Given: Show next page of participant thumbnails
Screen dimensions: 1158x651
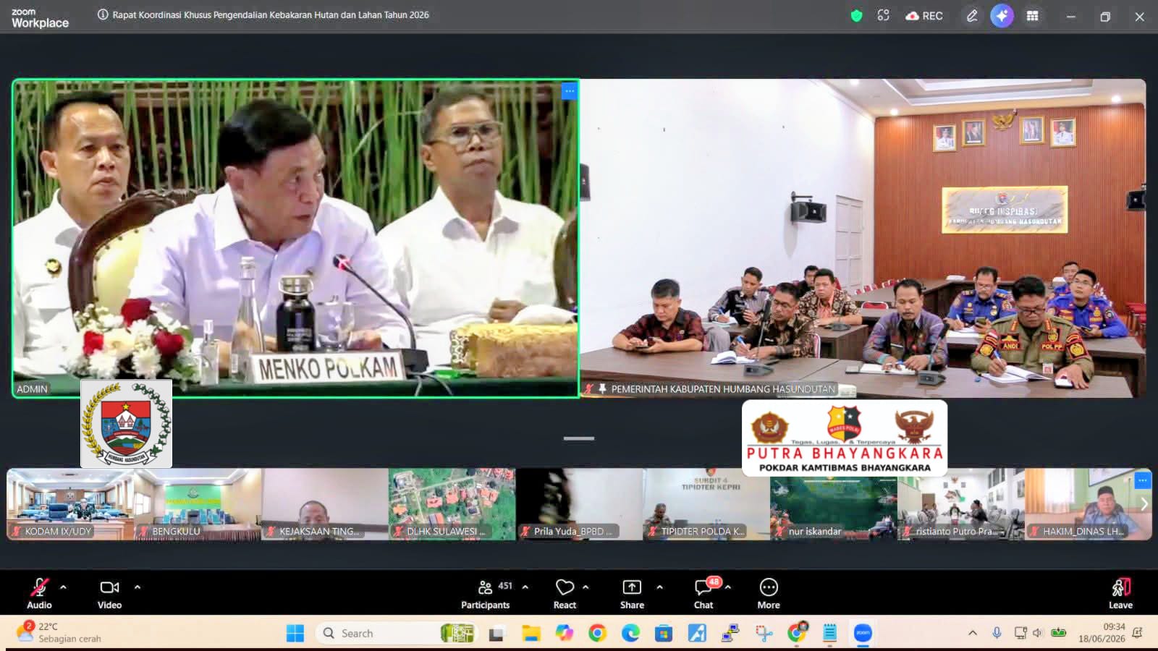Looking at the screenshot, I should pos(1144,504).
